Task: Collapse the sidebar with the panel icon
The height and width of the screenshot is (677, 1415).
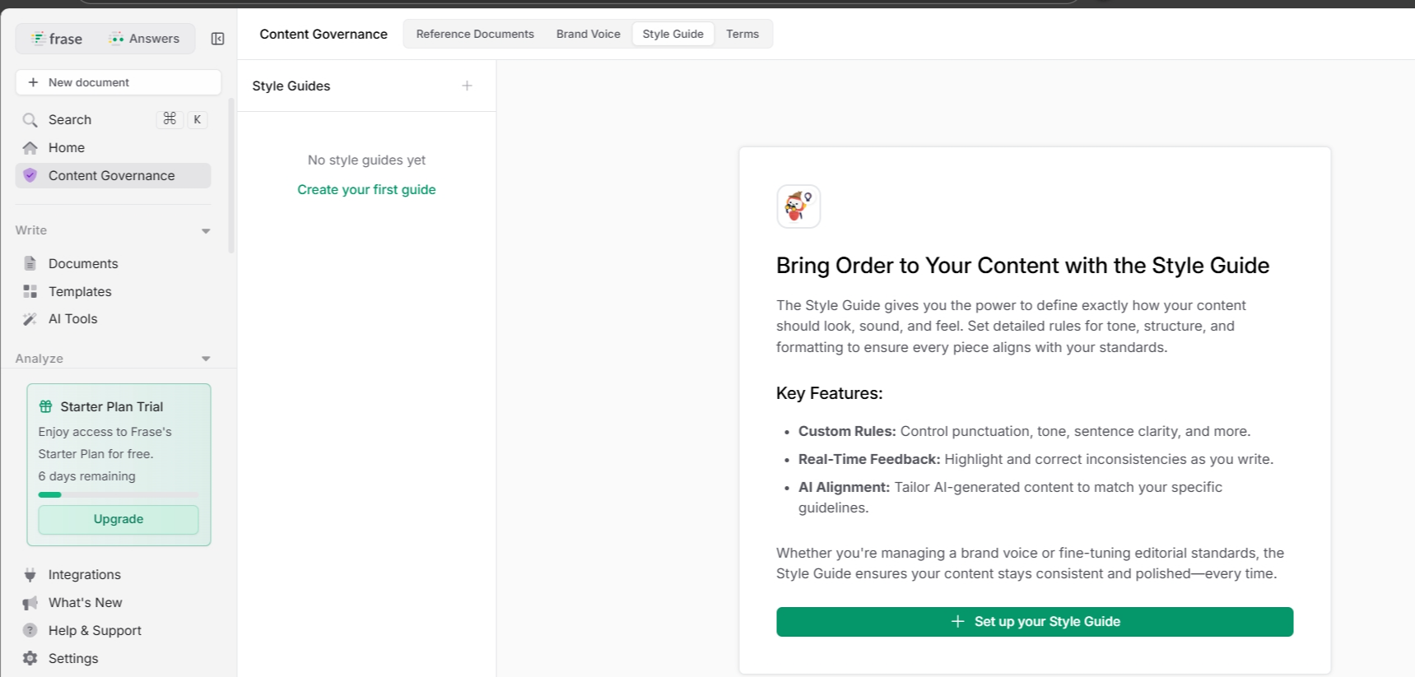Action: point(217,39)
